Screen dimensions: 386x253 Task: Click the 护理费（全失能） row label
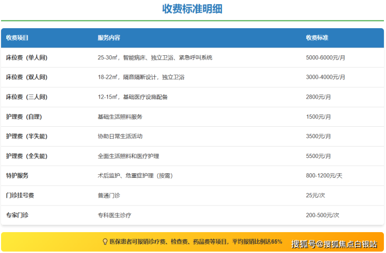click(27, 156)
